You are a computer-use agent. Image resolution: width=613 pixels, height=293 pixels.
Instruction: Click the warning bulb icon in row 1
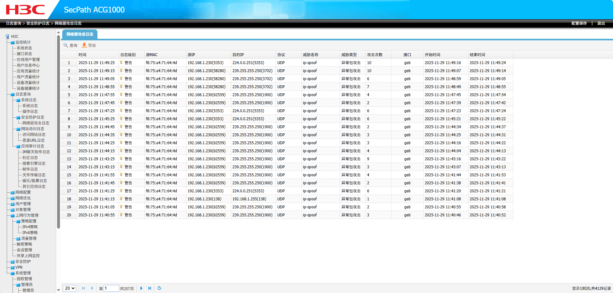coord(121,63)
